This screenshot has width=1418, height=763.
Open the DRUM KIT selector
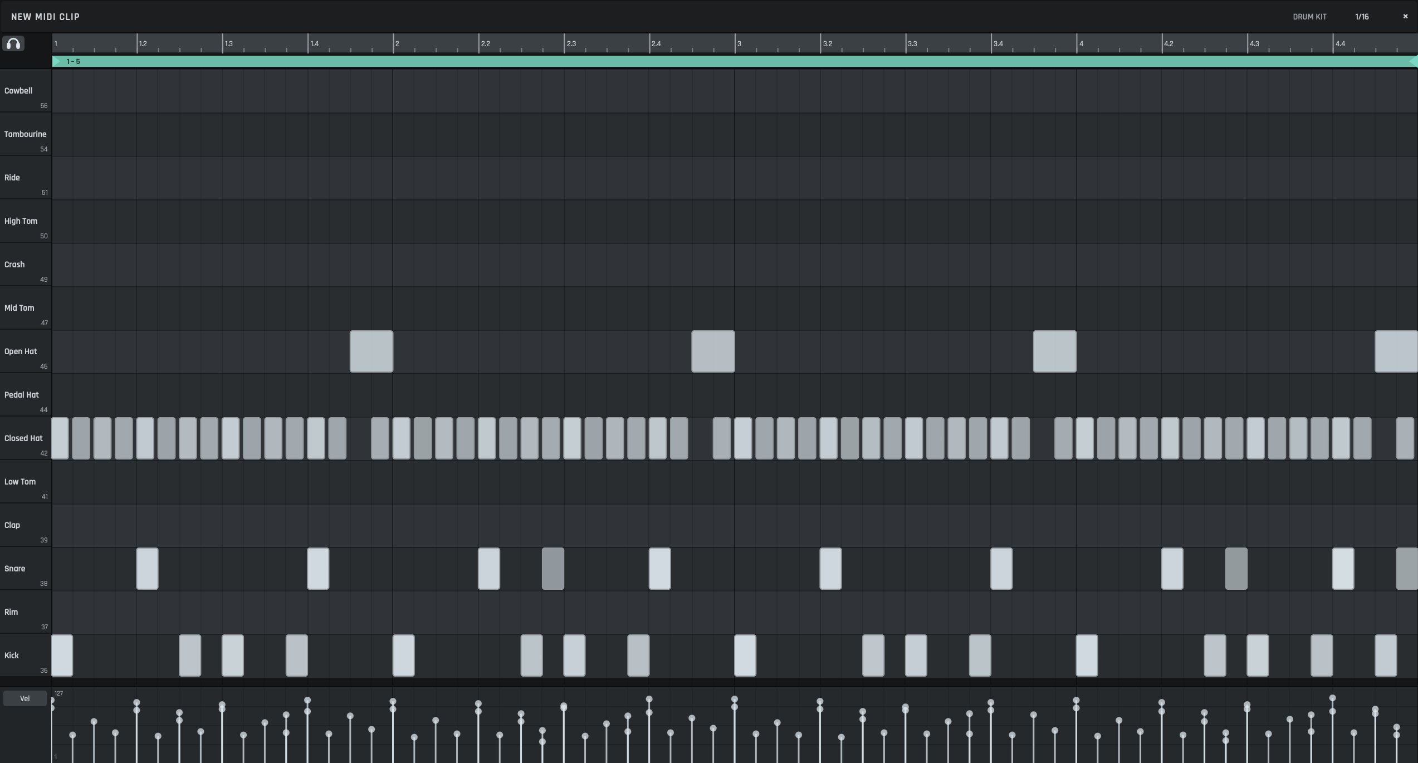tap(1309, 17)
